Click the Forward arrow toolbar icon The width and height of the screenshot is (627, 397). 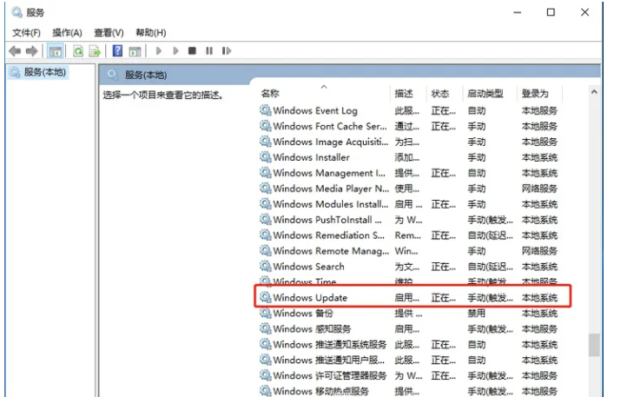tap(33, 51)
